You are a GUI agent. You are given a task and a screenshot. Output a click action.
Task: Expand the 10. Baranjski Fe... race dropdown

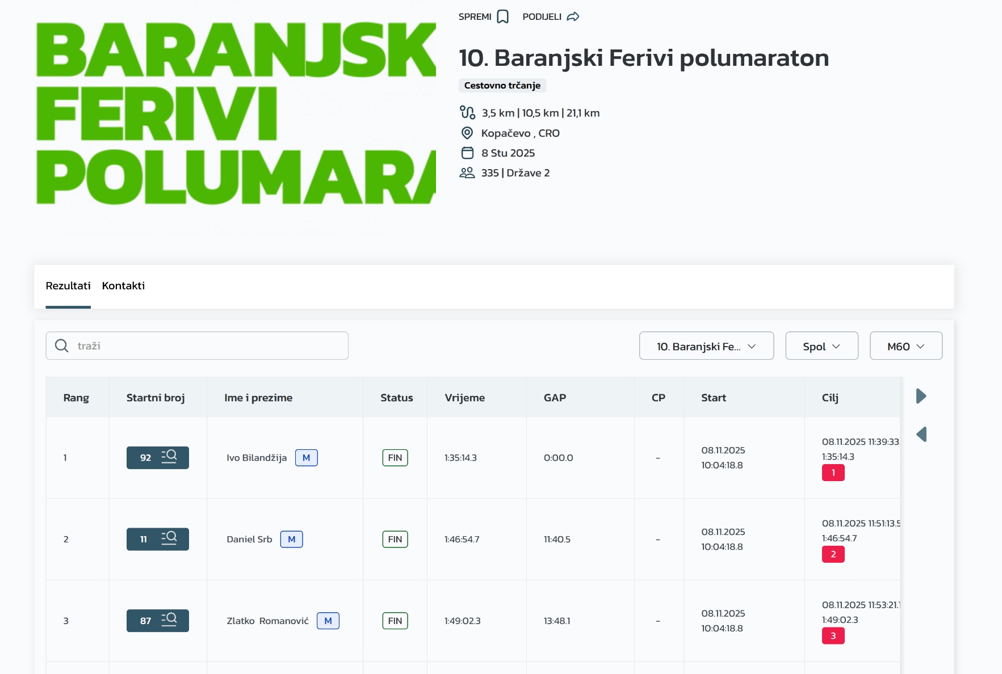pyautogui.click(x=706, y=346)
